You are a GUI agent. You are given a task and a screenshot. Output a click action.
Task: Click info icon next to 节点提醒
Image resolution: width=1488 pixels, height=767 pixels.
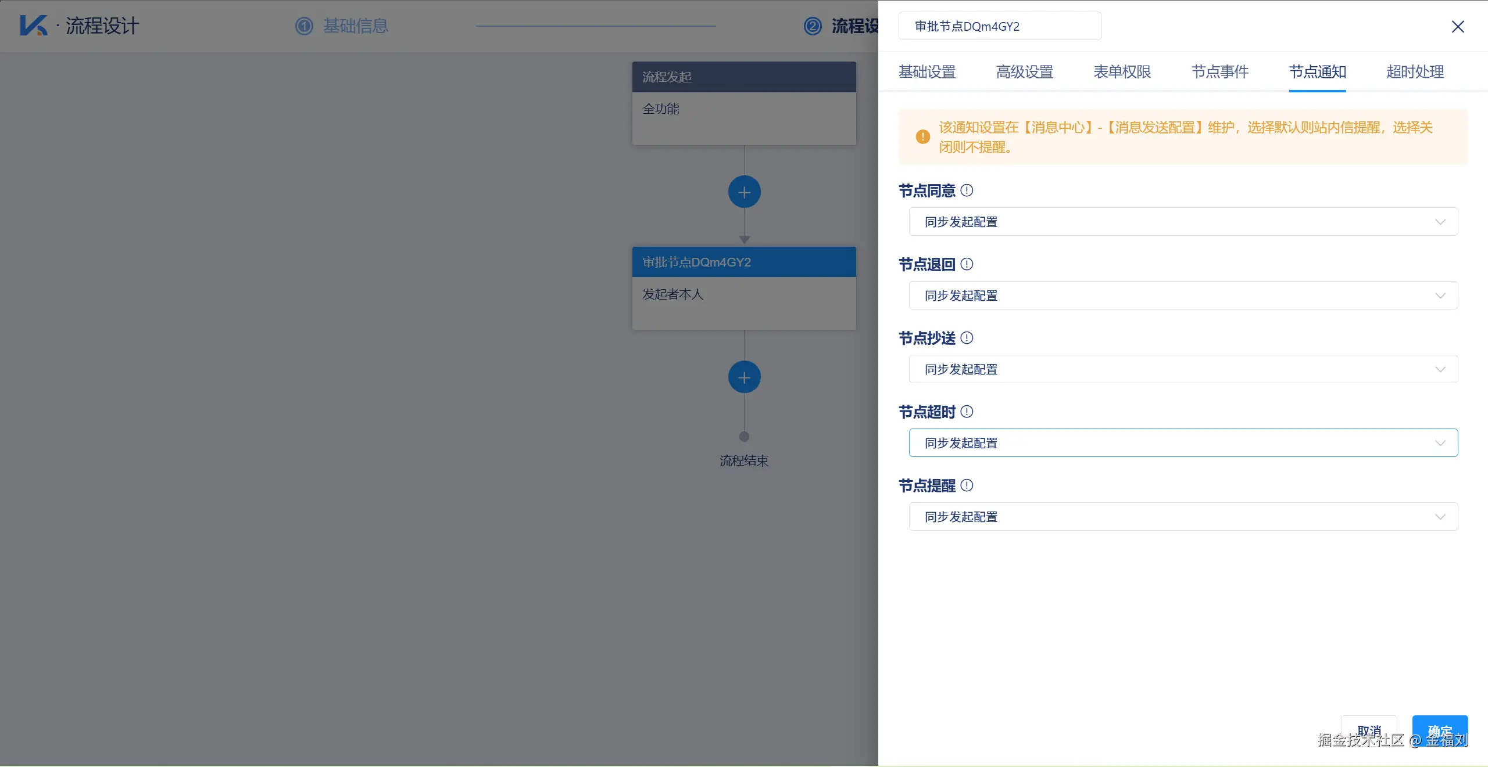[967, 485]
